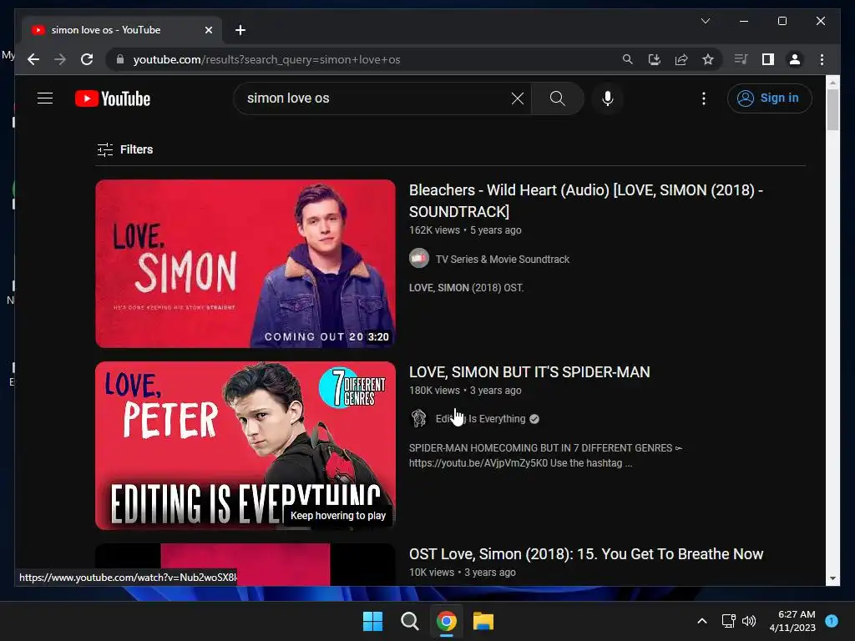Click '162K views • 5 years ago' text
Viewport: 855px width, 641px height.
point(465,230)
